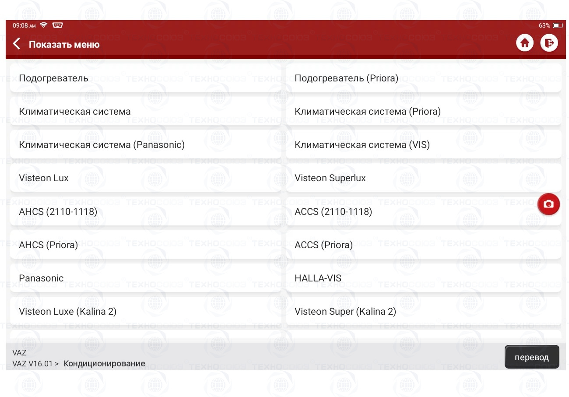Tap the keyboard status bar icon
The image size is (569, 397).
point(57,25)
